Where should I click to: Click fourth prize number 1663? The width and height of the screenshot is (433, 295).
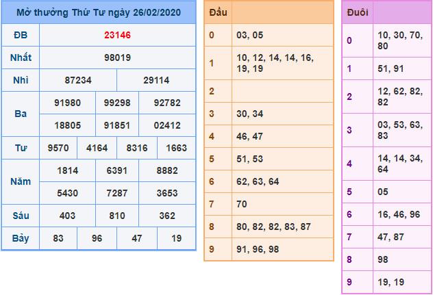point(176,148)
